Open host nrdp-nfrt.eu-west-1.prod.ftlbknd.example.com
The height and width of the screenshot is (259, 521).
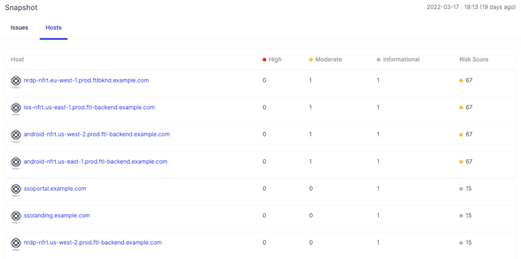[87, 80]
